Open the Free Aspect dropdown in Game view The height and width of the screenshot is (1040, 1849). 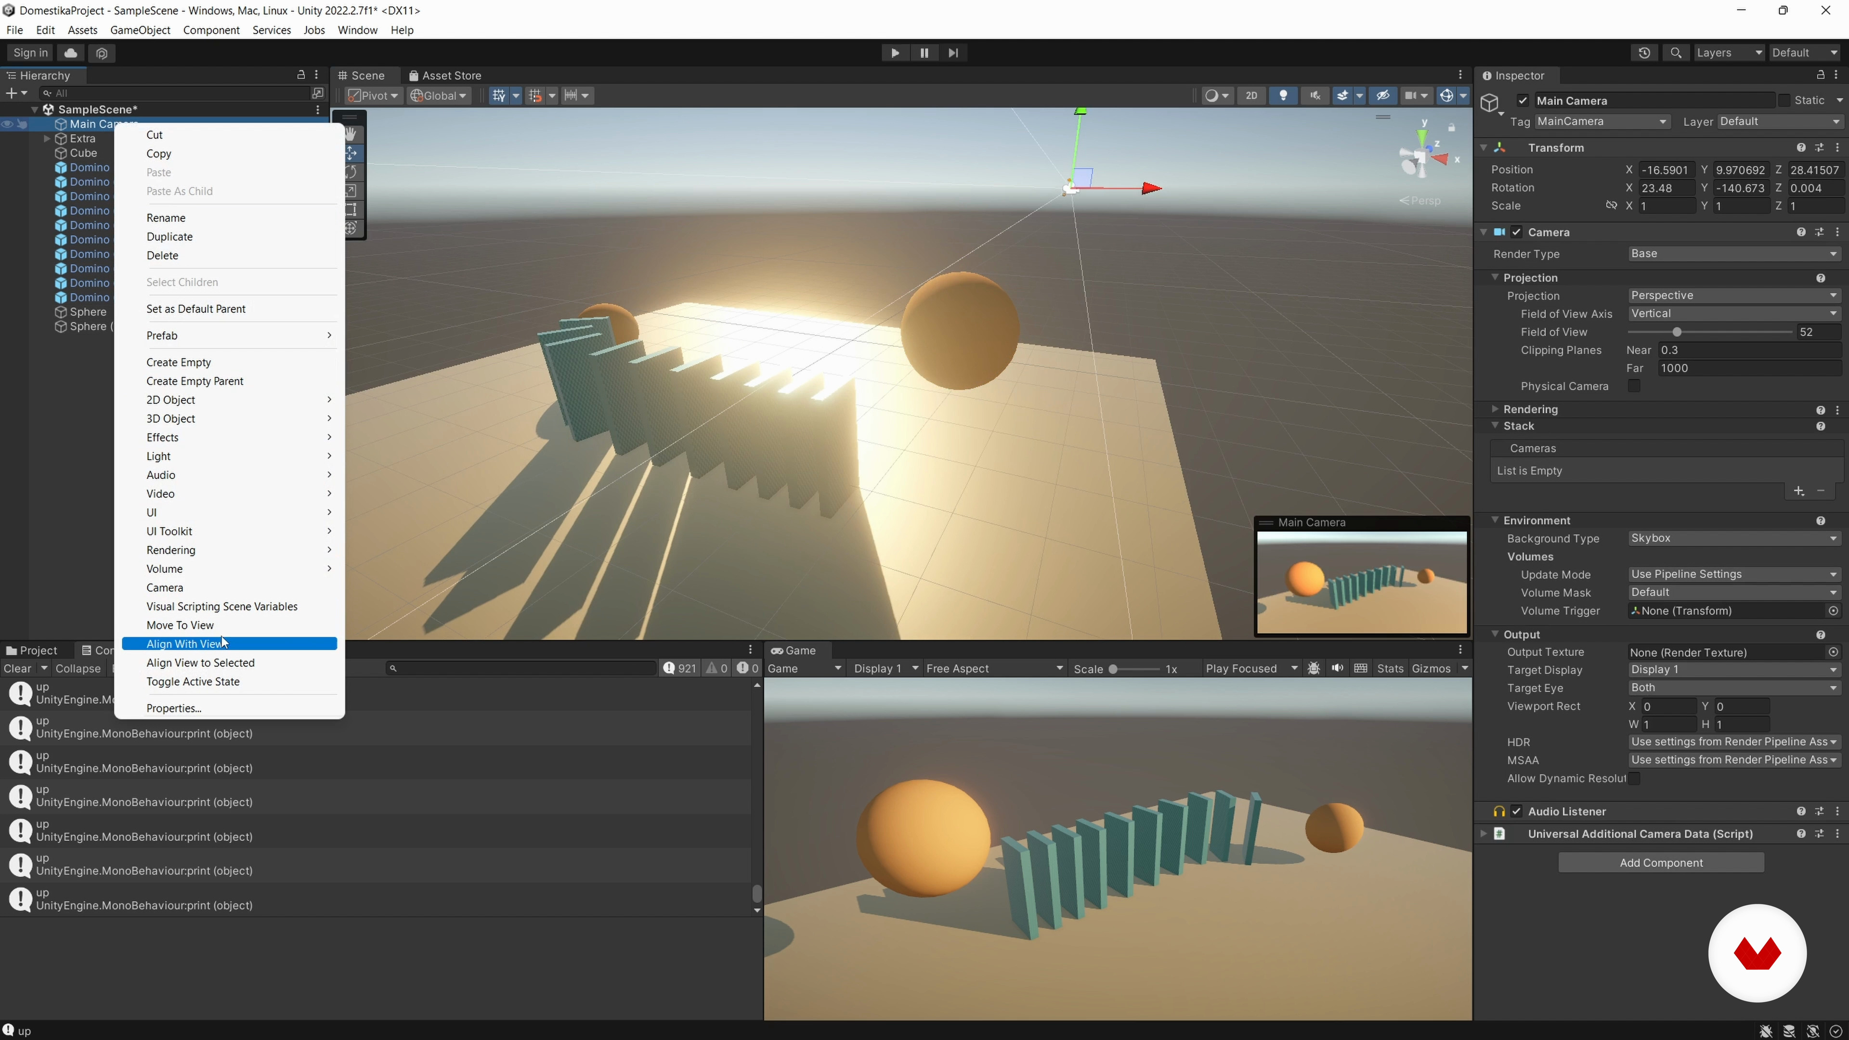tap(994, 668)
